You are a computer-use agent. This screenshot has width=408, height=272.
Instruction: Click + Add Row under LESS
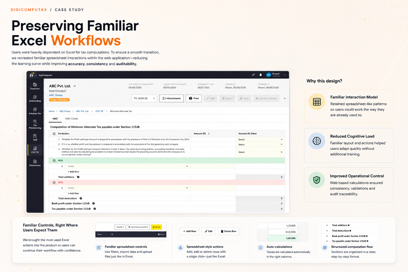coord(73,193)
